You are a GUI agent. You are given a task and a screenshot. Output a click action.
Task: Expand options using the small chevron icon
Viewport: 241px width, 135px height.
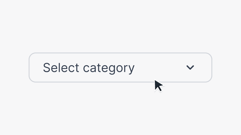(190, 67)
